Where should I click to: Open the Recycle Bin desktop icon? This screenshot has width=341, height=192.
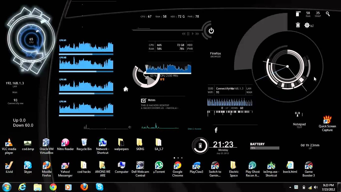[x=84, y=145]
